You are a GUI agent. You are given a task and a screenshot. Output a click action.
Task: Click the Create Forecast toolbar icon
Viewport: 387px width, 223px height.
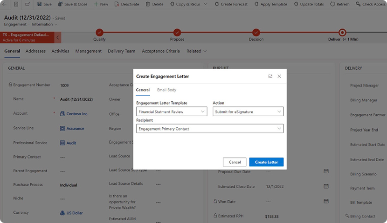click(x=216, y=4)
